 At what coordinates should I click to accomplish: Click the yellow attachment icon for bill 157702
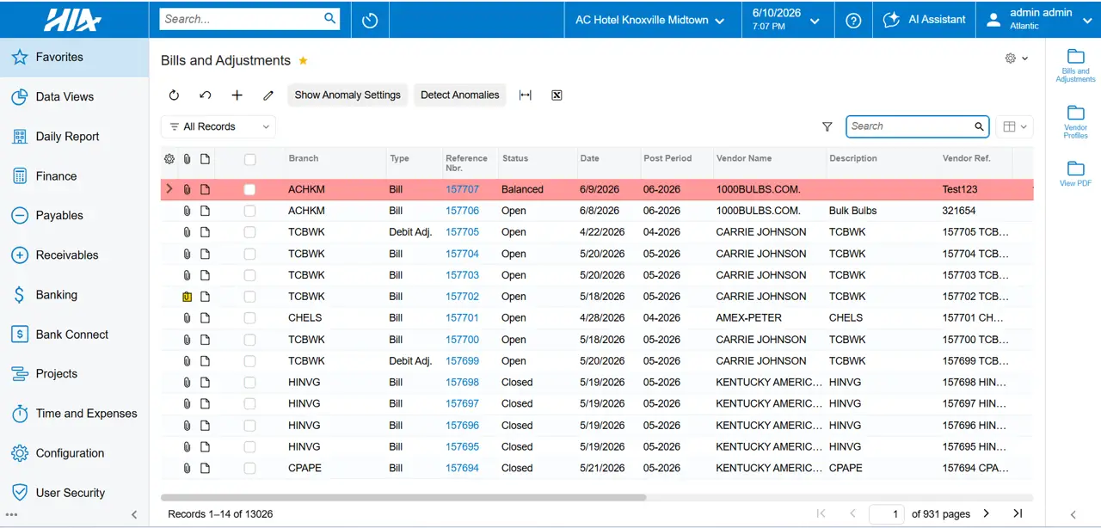[187, 297]
